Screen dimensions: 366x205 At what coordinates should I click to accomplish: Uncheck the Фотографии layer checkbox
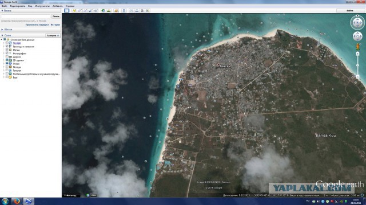pyautogui.click(x=7, y=53)
